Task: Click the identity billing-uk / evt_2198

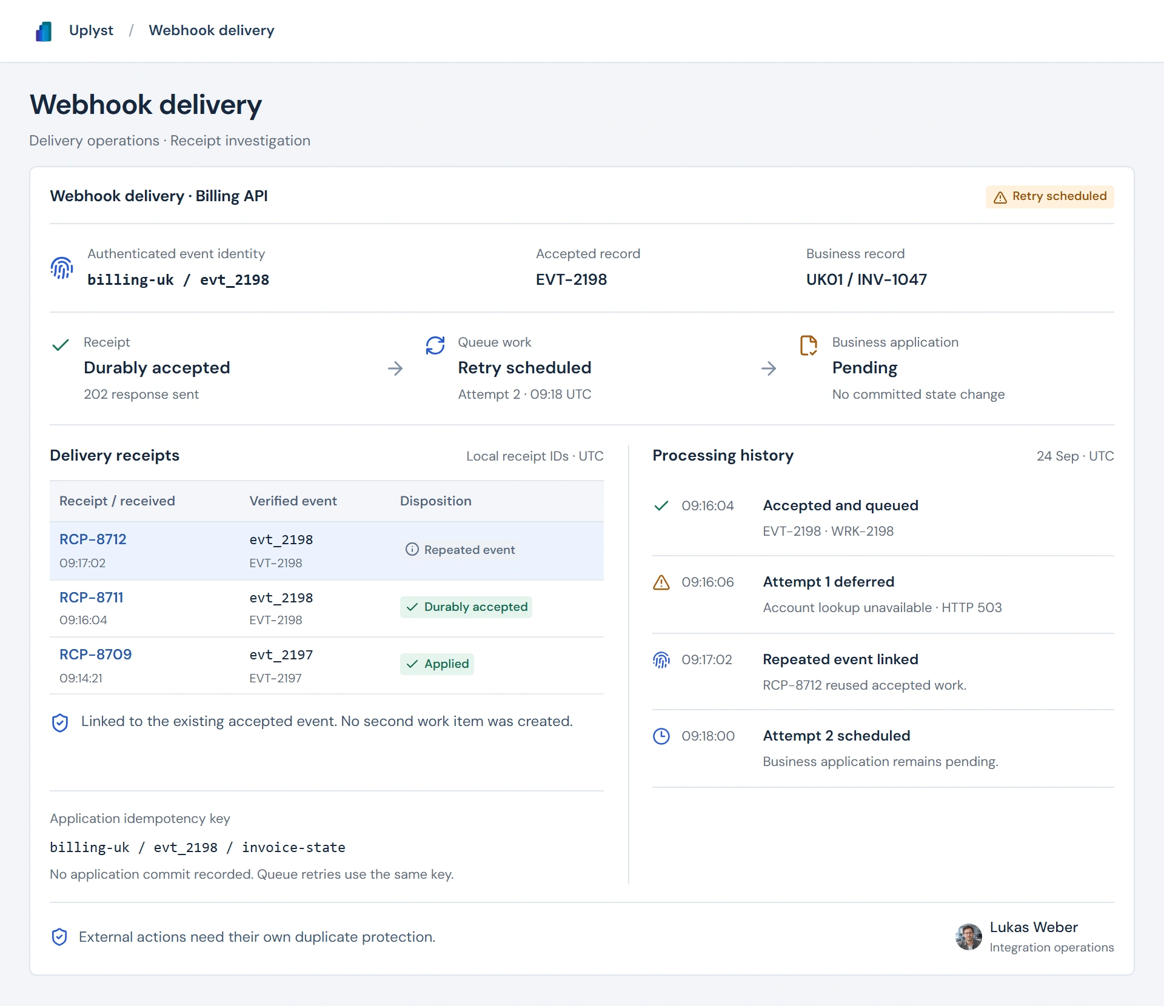Action: click(178, 279)
